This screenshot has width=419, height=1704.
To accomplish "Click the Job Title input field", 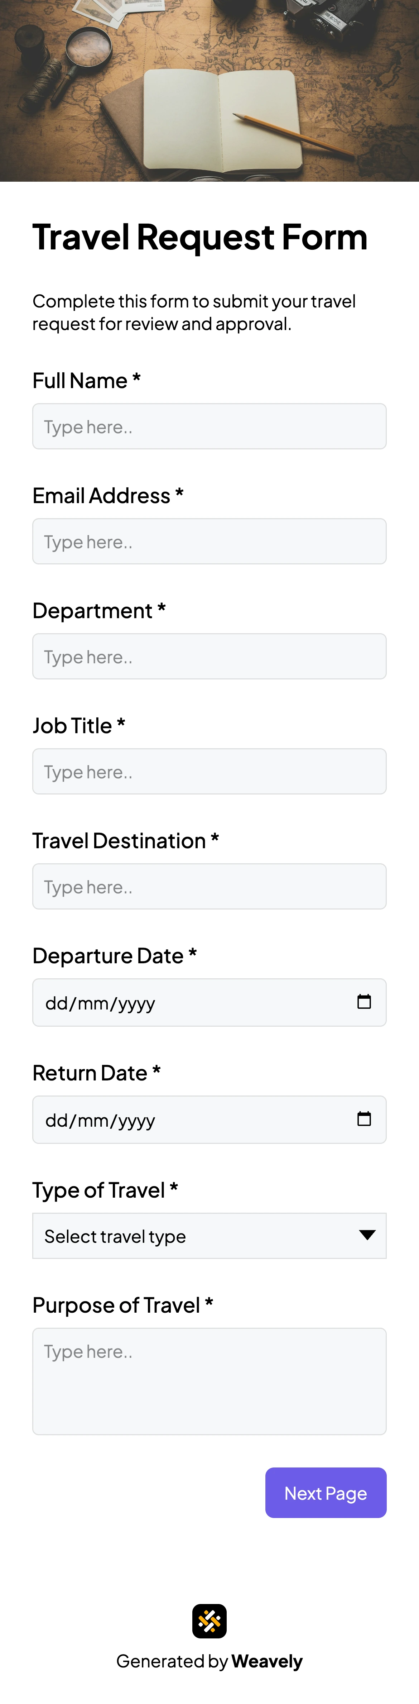I will tap(209, 771).
